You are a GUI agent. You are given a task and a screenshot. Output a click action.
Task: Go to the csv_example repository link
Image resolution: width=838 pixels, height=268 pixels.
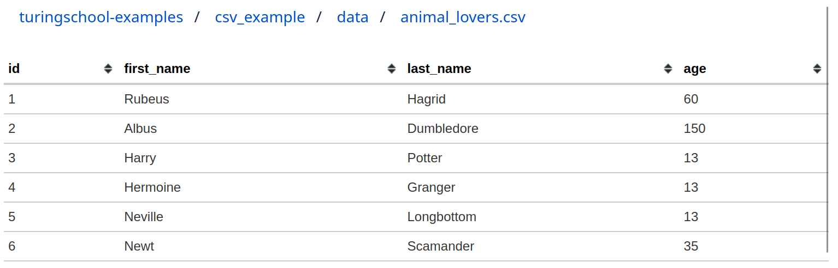tap(260, 17)
